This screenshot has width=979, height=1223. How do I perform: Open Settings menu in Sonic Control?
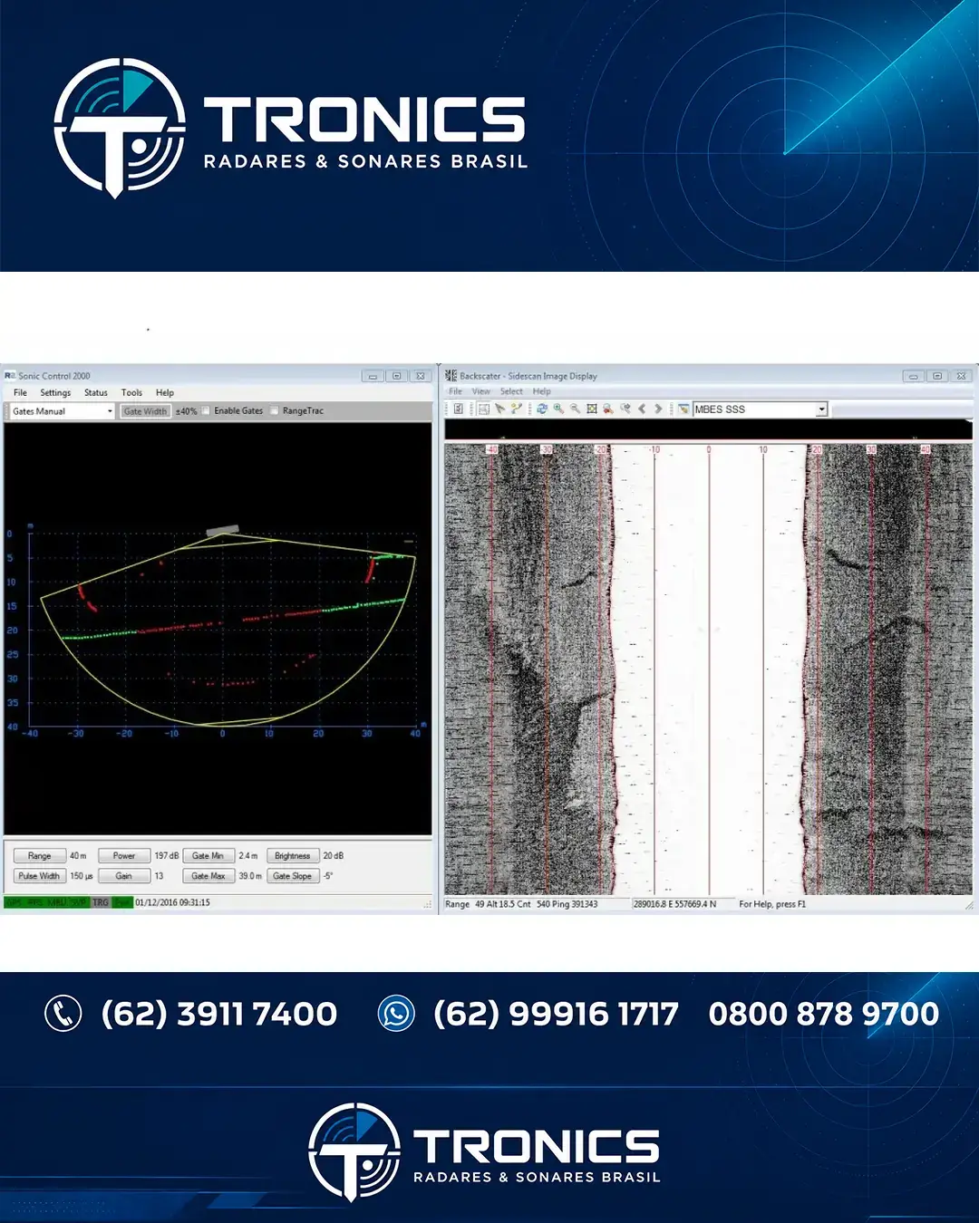click(x=55, y=392)
